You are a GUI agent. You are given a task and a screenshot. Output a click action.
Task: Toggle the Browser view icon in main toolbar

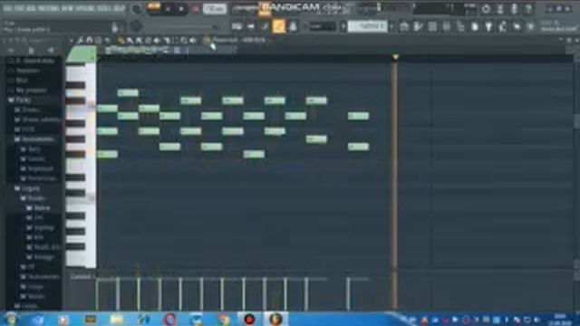460,26
